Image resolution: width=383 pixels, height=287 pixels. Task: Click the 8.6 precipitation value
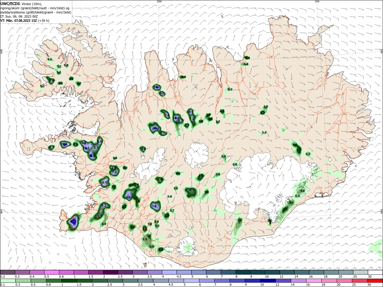[129, 198]
